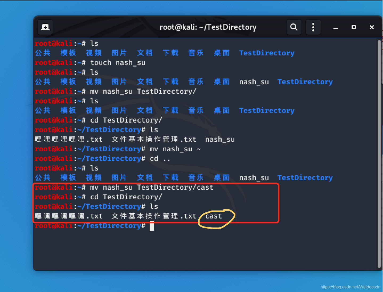Click the terminal vertical scrollbar

[x=379, y=154]
